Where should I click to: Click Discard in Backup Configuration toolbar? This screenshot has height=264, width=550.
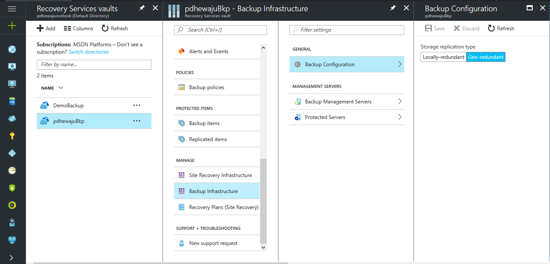[x=466, y=28]
